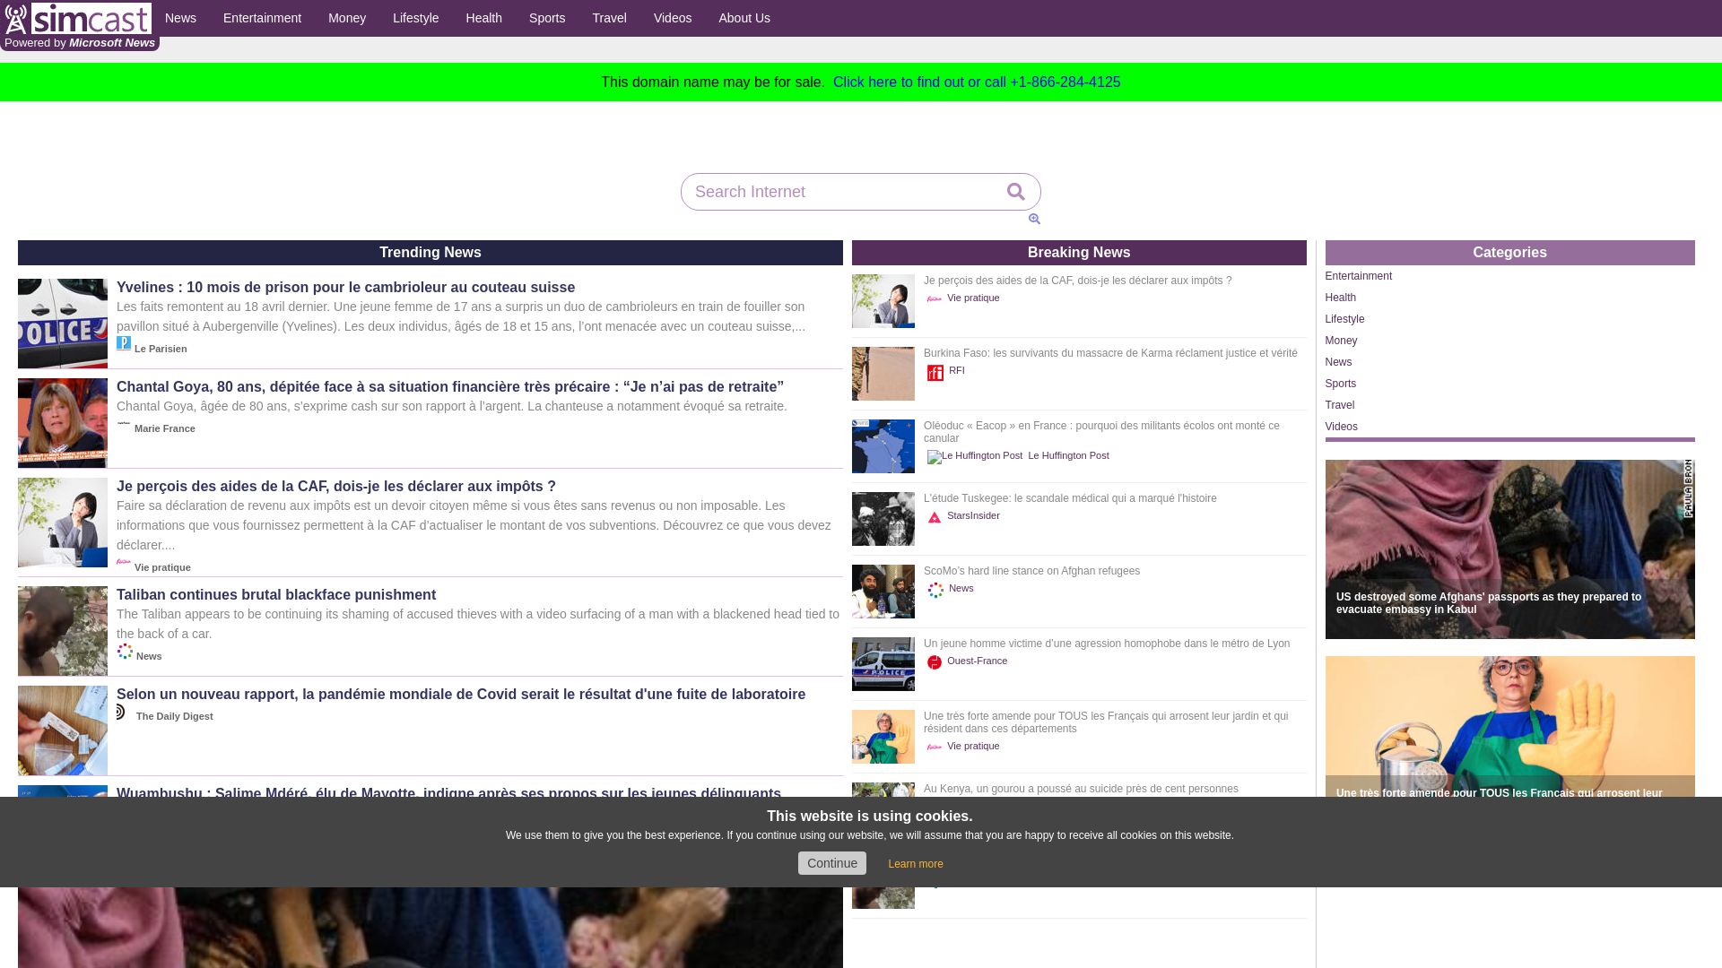Click News source icon under Taliban article

pos(125,652)
